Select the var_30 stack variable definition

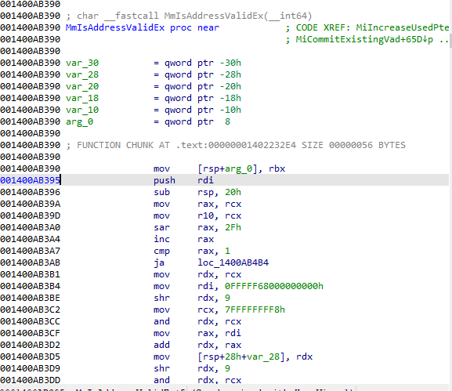[82, 63]
